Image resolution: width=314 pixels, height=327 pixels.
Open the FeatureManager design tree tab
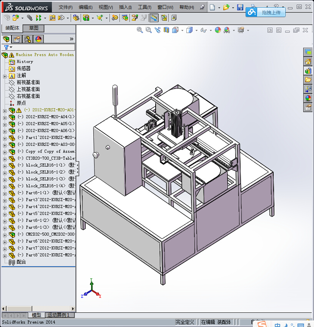click(x=6, y=39)
